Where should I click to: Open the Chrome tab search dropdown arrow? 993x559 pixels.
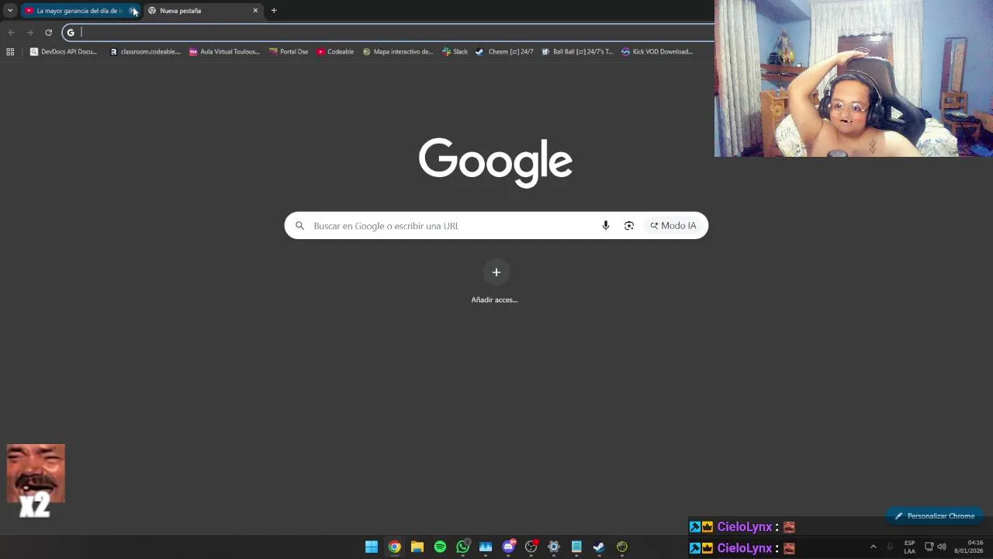click(10, 11)
